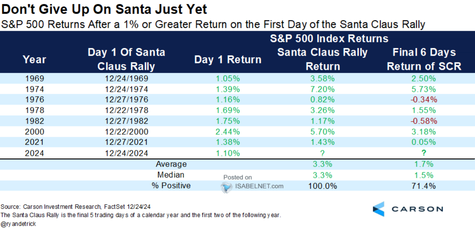This screenshot has width=475, height=229.
Task: Click the 2.44% Day 1 return
Action: (228, 132)
